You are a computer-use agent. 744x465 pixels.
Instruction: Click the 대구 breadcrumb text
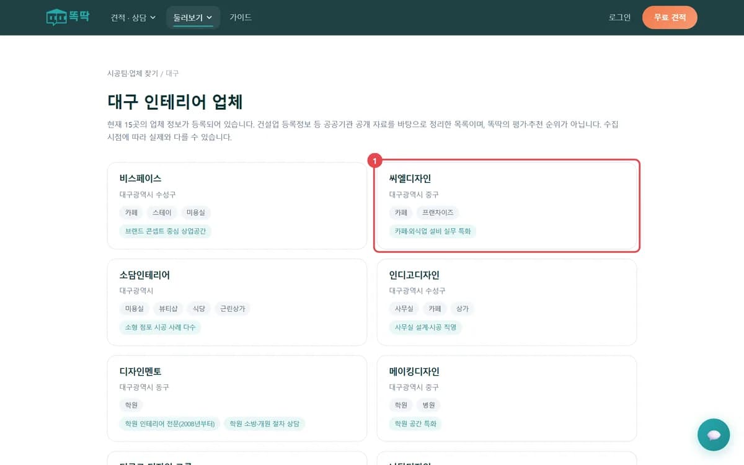point(172,73)
